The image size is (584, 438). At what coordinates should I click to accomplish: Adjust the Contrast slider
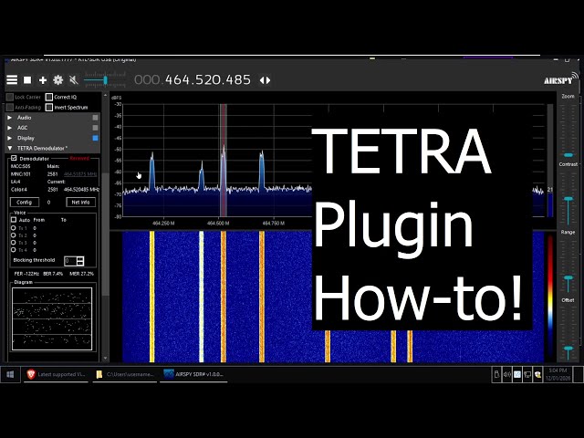point(568,199)
